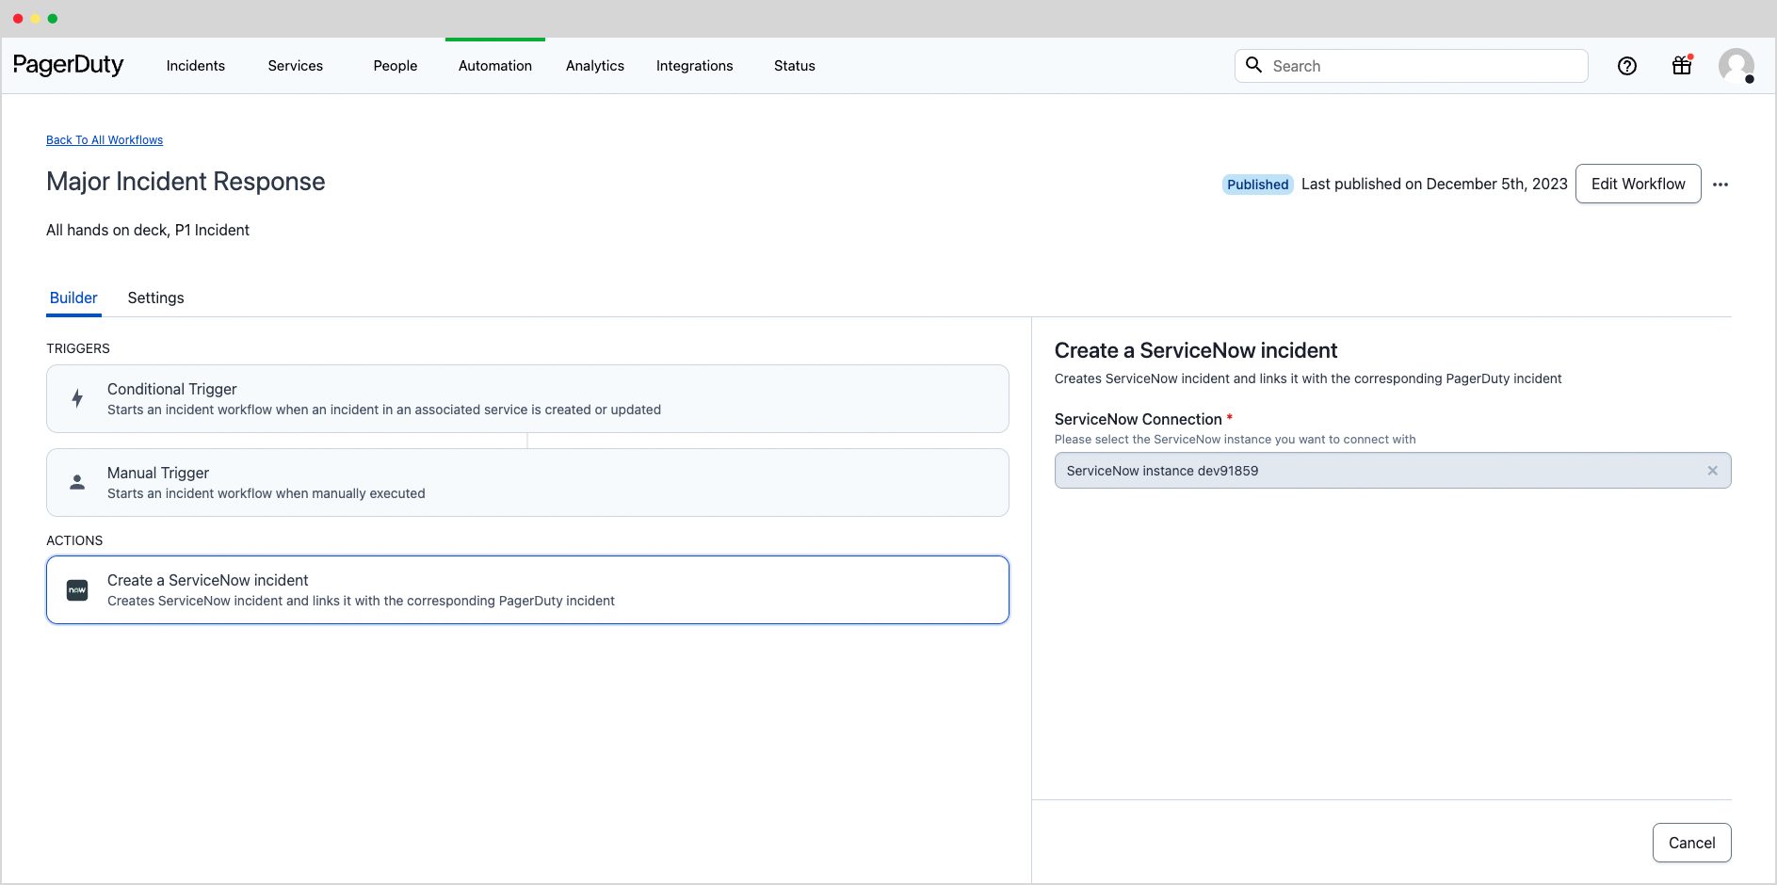The width and height of the screenshot is (1777, 885).
Task: Open the help question mark icon
Action: click(1627, 66)
